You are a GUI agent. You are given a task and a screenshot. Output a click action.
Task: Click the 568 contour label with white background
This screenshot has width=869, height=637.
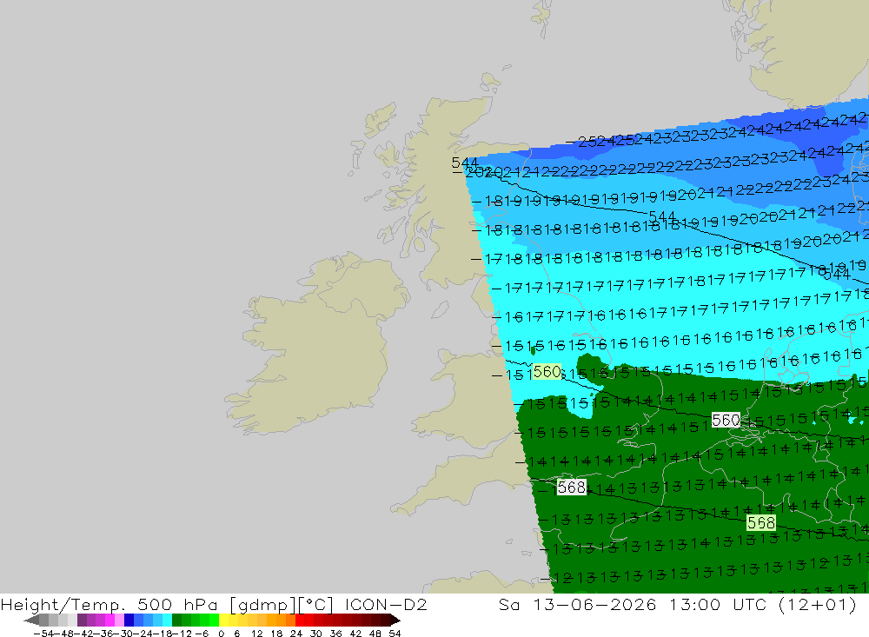pos(572,488)
